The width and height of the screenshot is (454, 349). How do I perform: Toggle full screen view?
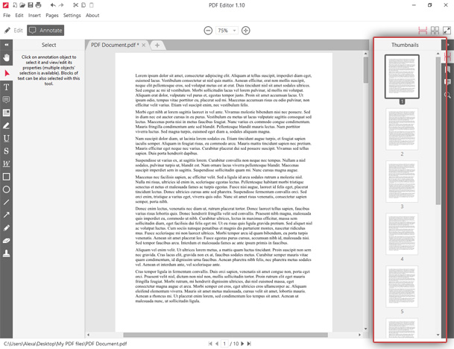coord(447,31)
